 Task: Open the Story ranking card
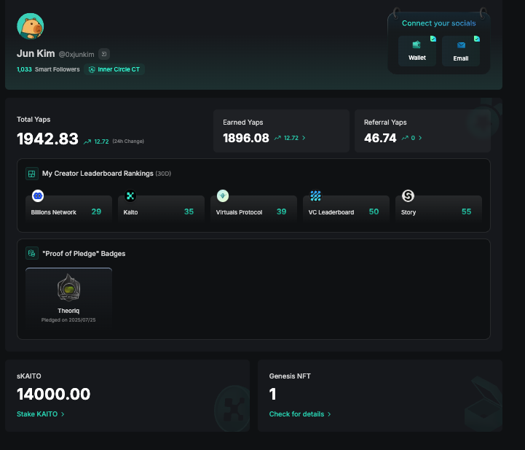point(438,209)
